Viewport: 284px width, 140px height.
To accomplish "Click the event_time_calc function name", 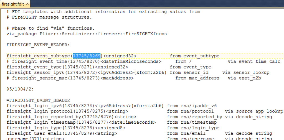I will (x=260, y=62).
